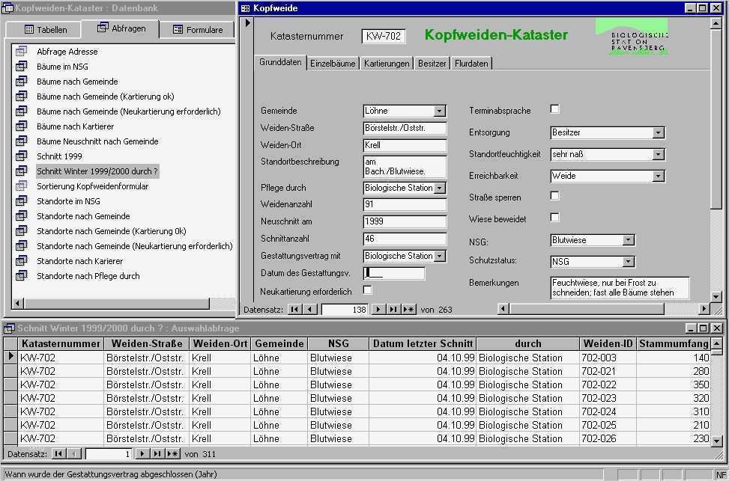The height and width of the screenshot is (481, 729).
Task: Open the Formulare tab
Action: point(197,30)
